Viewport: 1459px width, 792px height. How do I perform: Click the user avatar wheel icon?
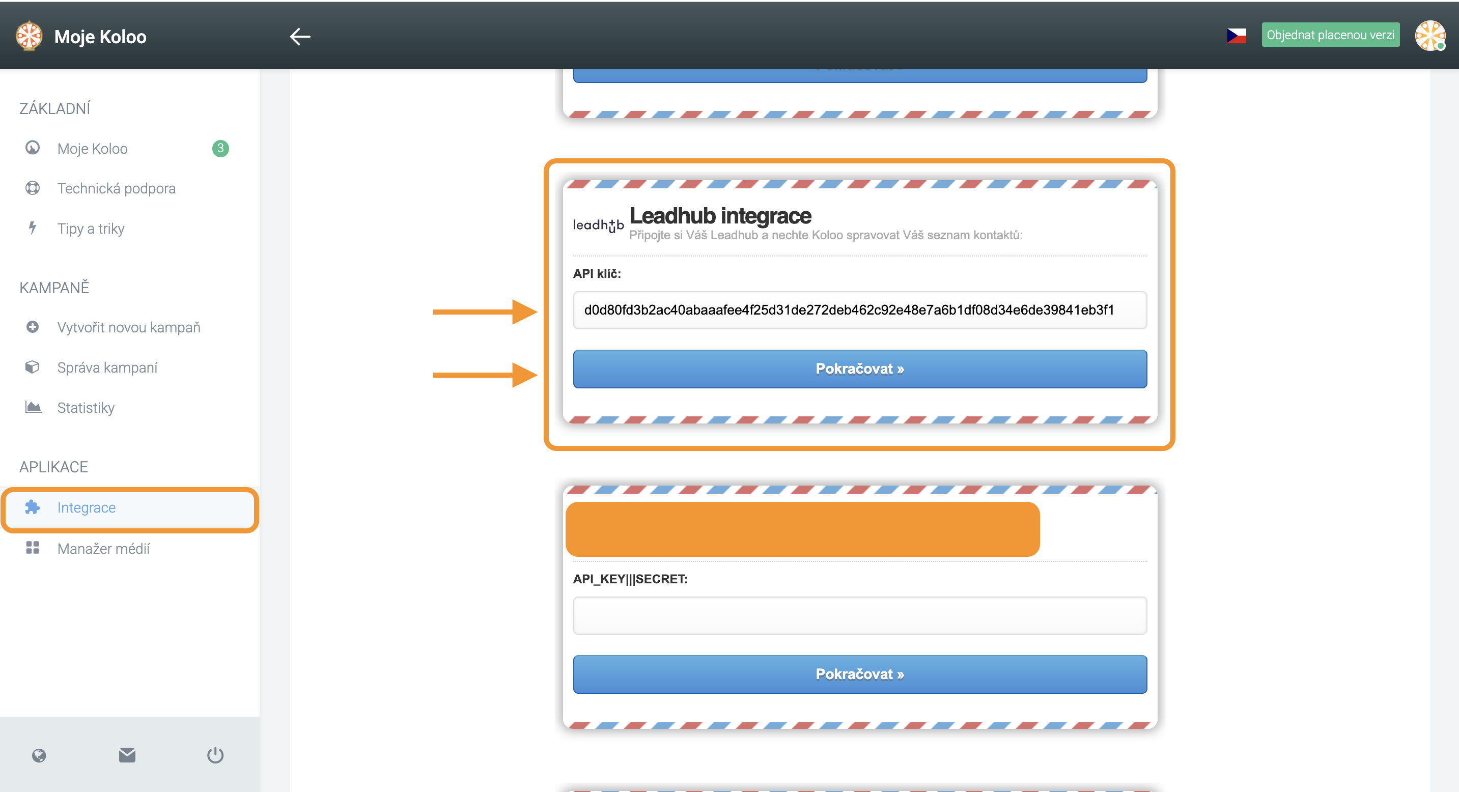point(1429,36)
